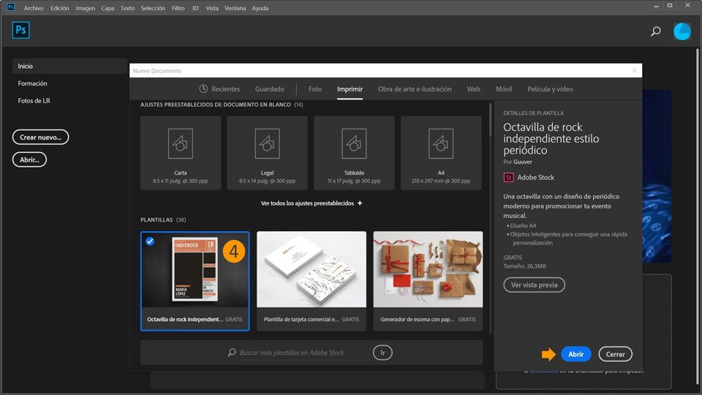Click the Photoshop Ps home logo
Viewport: 702px width, 395px height.
click(20, 30)
